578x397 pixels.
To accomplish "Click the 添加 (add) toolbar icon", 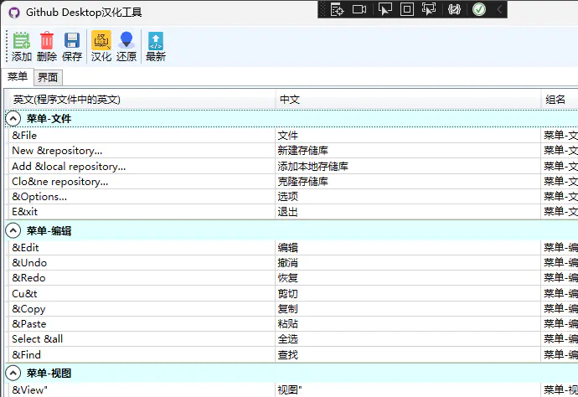I will [x=22, y=46].
